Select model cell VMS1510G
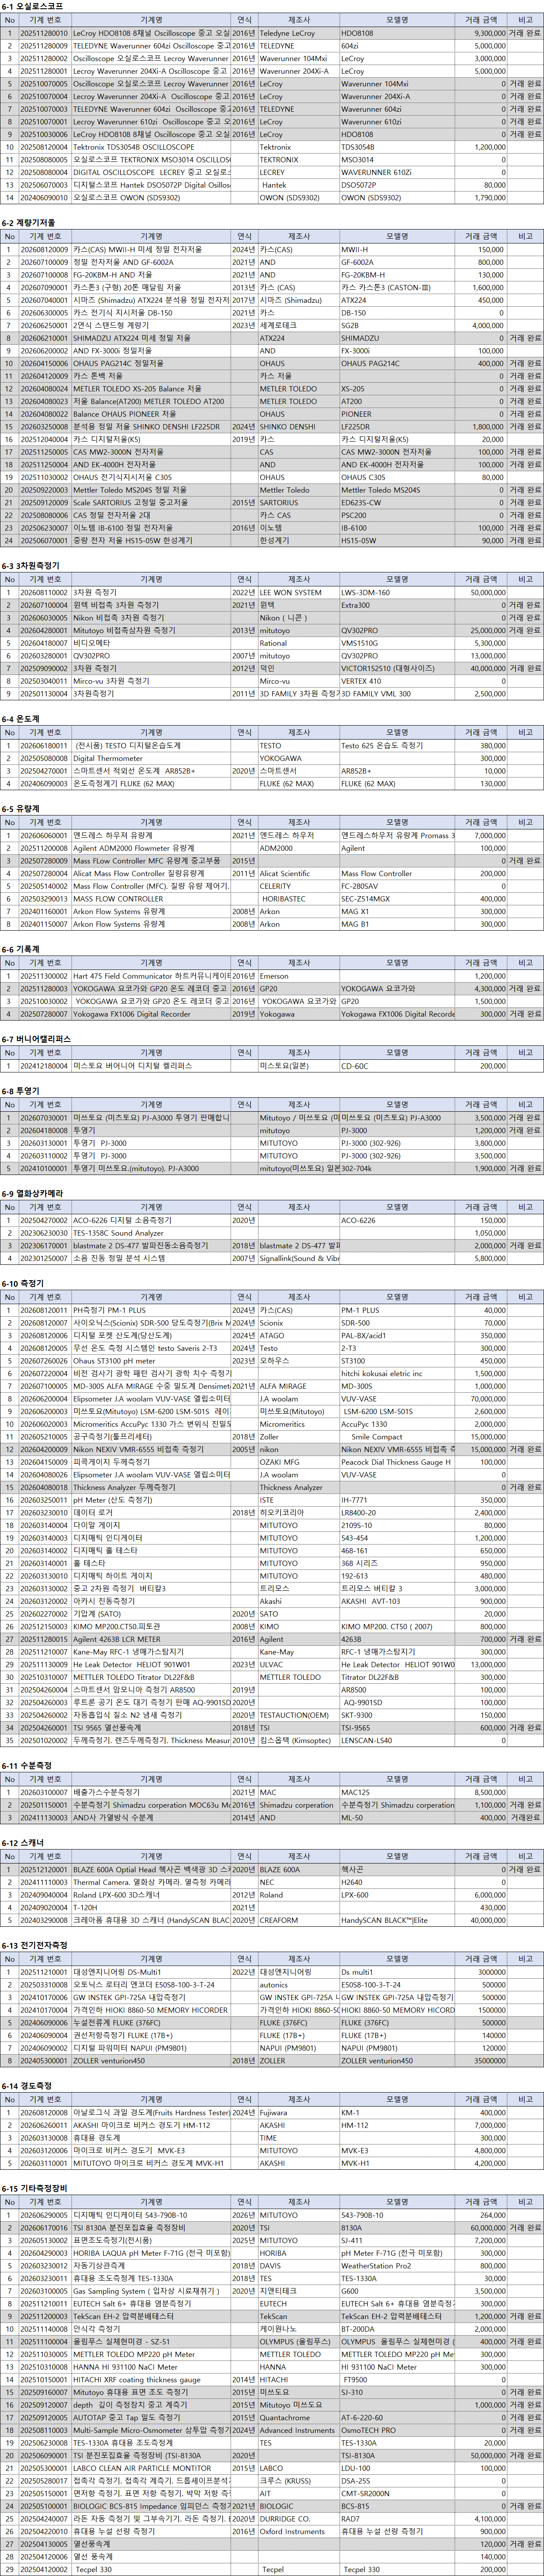 396,643
